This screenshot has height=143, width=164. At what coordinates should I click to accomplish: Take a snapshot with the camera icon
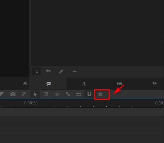pos(13,94)
